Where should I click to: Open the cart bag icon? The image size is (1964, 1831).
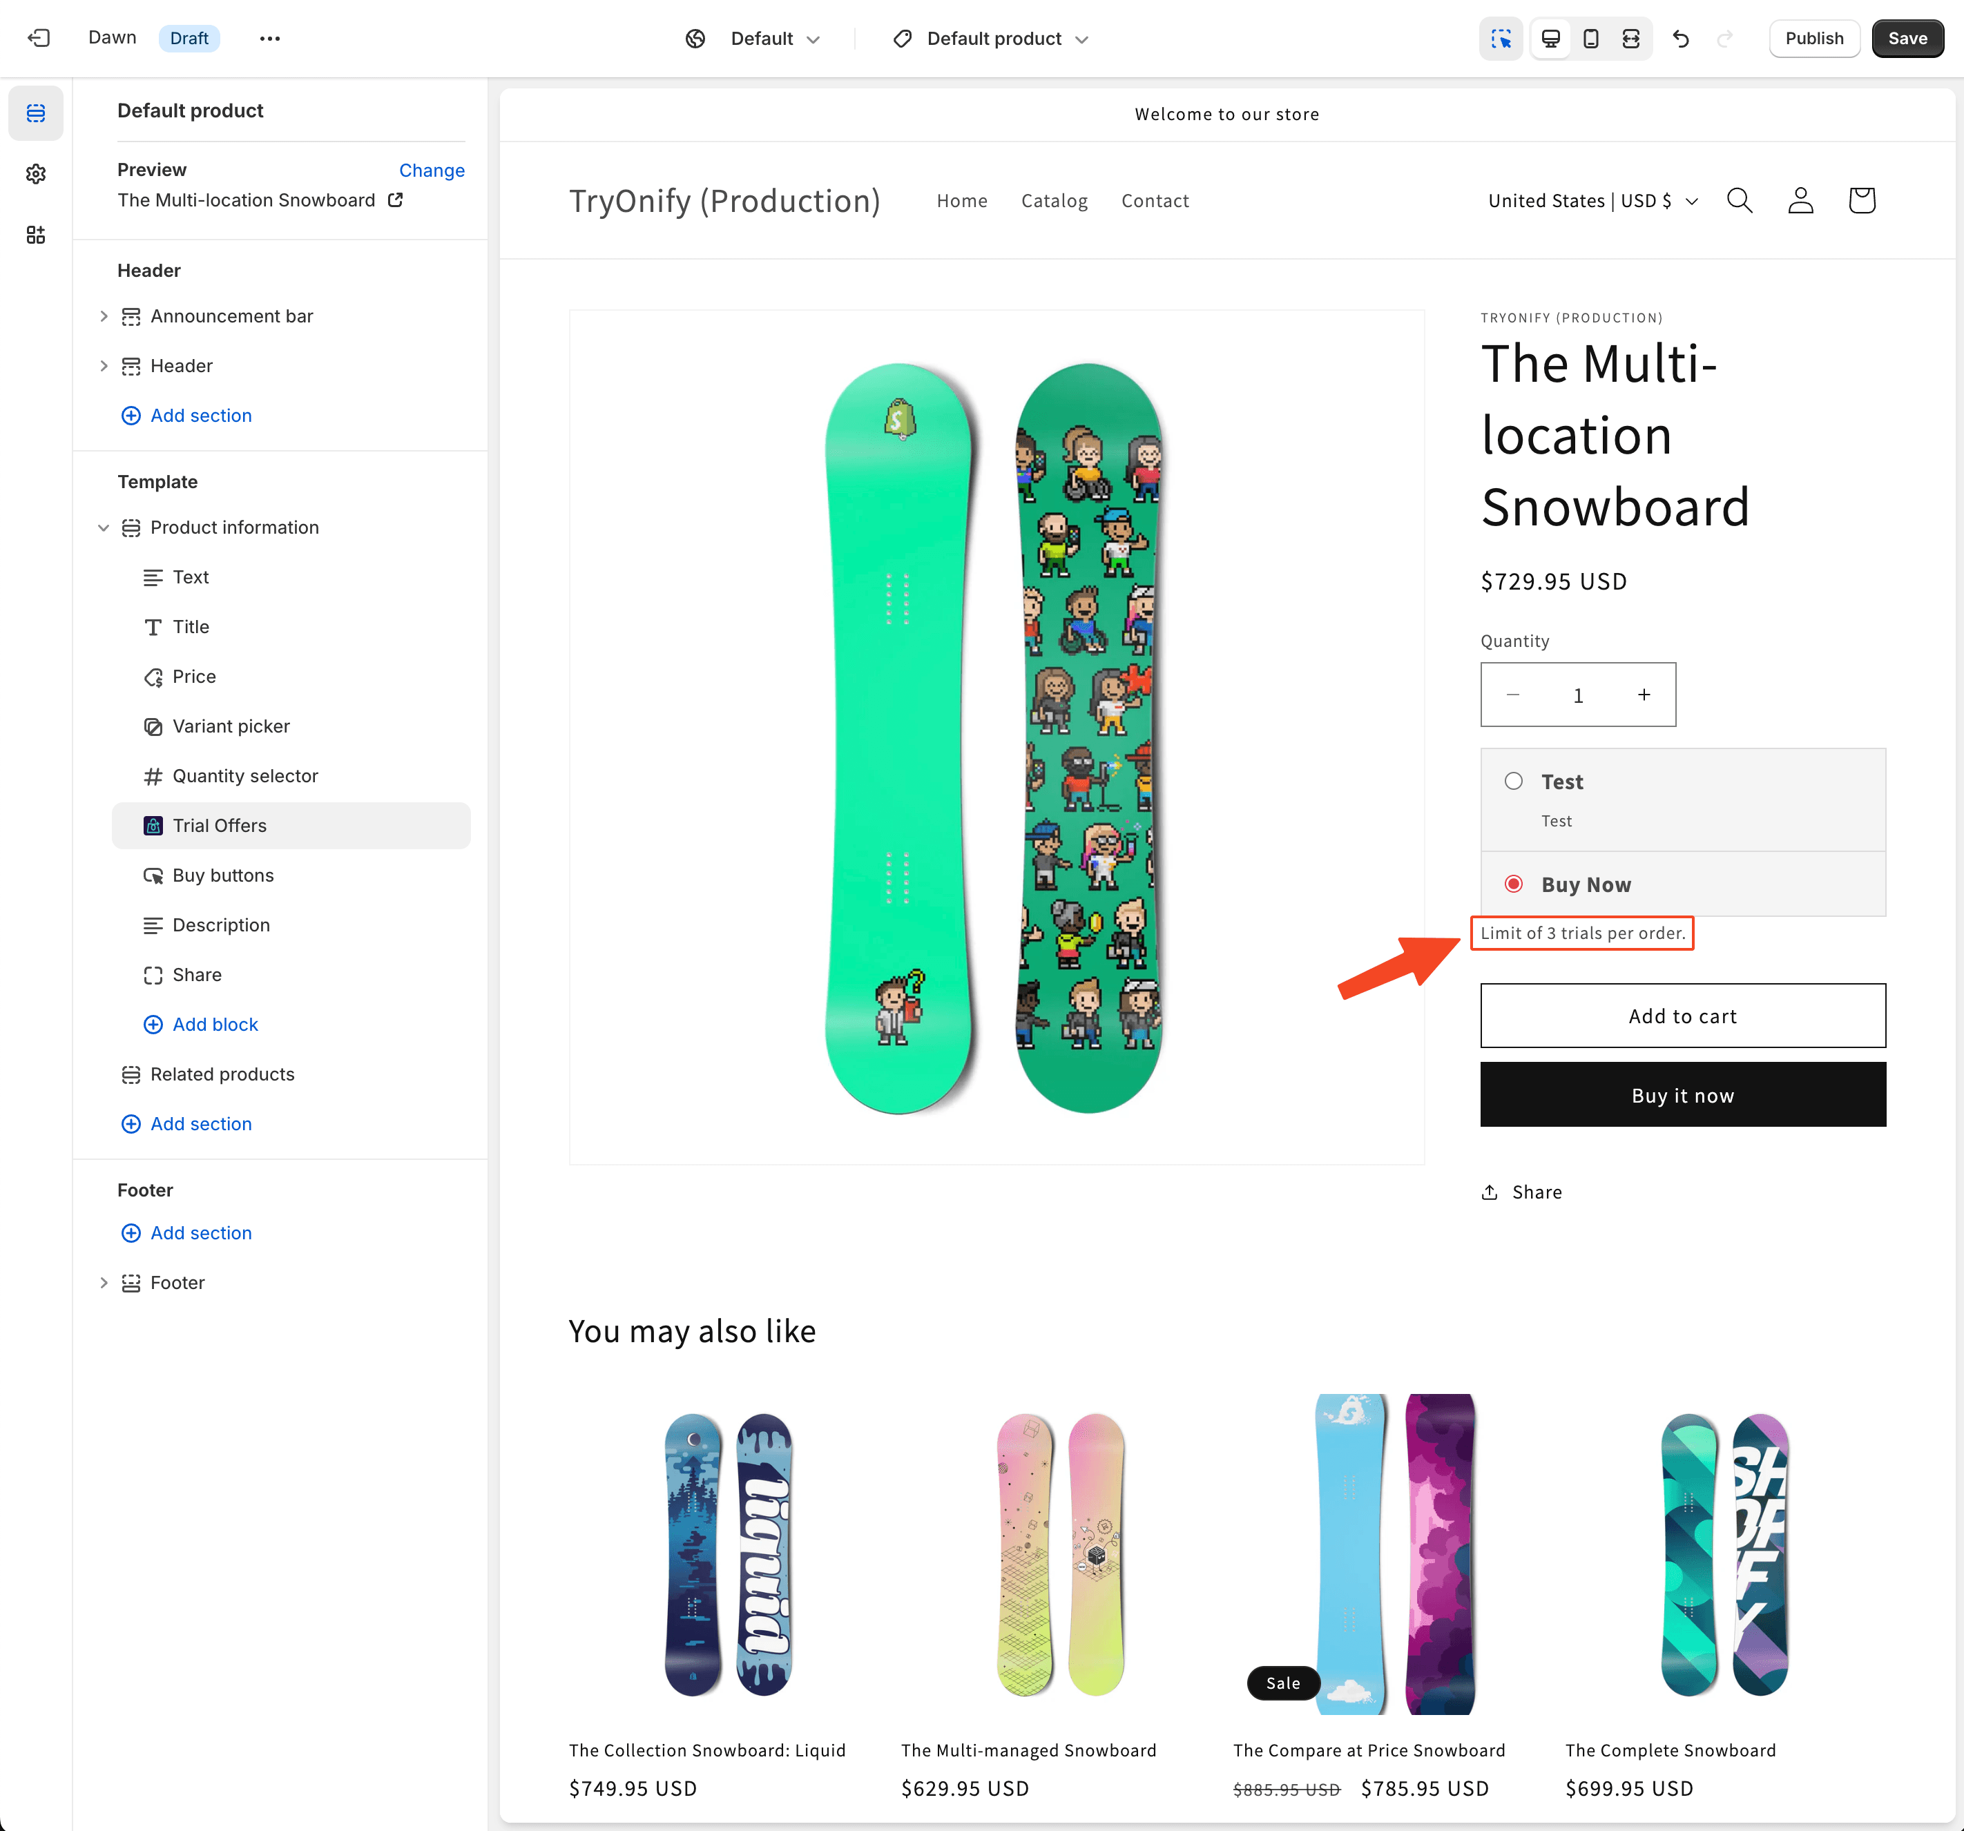point(1861,200)
